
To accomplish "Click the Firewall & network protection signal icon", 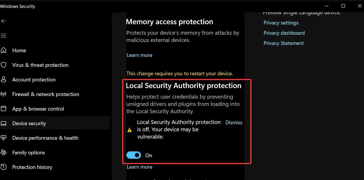I will point(4,94).
